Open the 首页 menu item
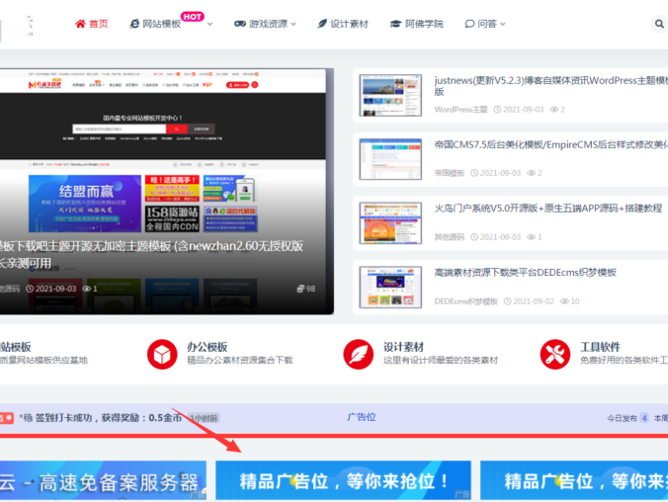668x502 pixels. [x=99, y=24]
